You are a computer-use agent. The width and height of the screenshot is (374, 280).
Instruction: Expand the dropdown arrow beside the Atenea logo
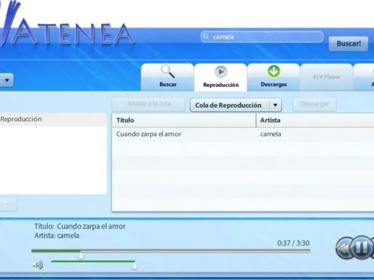[7, 80]
